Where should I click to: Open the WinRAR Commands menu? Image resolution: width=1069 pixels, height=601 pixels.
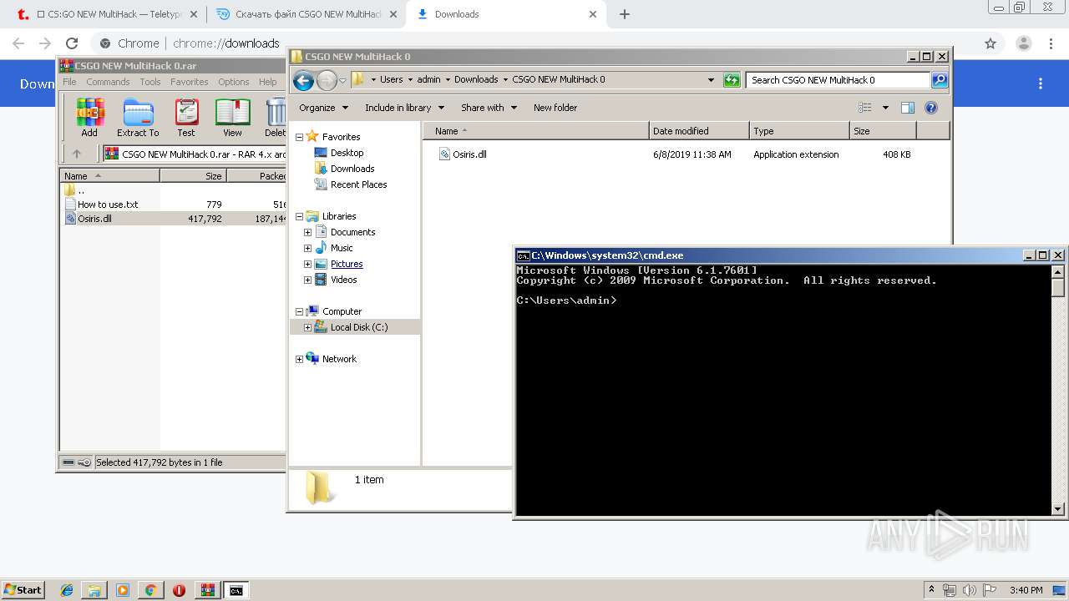pos(108,82)
